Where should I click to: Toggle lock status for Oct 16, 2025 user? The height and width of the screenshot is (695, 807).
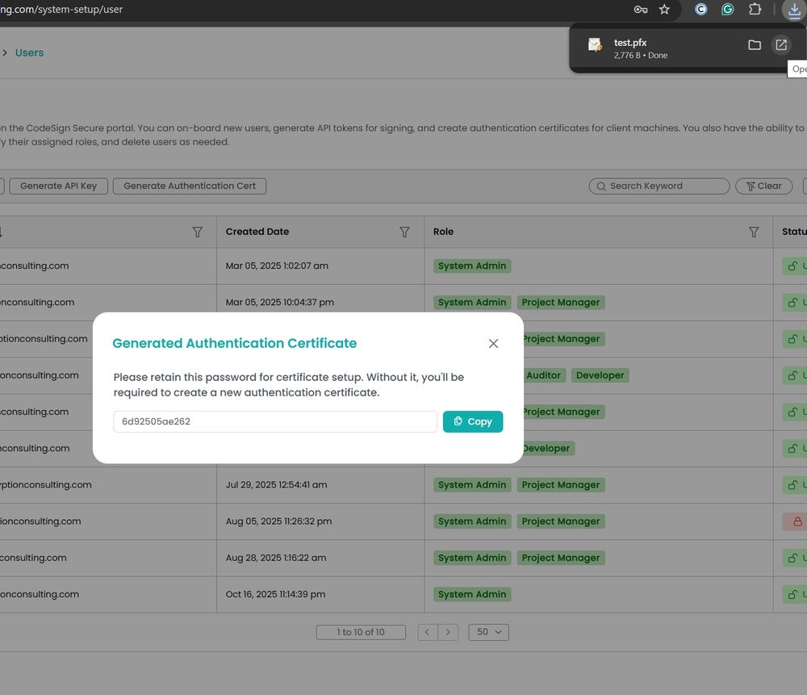pos(794,595)
